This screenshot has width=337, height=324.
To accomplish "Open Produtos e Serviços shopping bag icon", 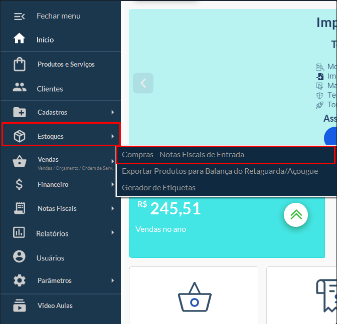I will (x=19, y=65).
